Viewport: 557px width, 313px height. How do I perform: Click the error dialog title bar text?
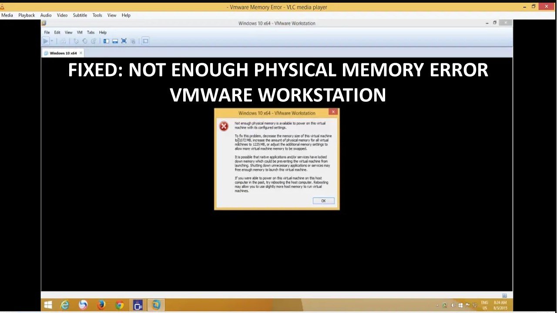click(277, 113)
